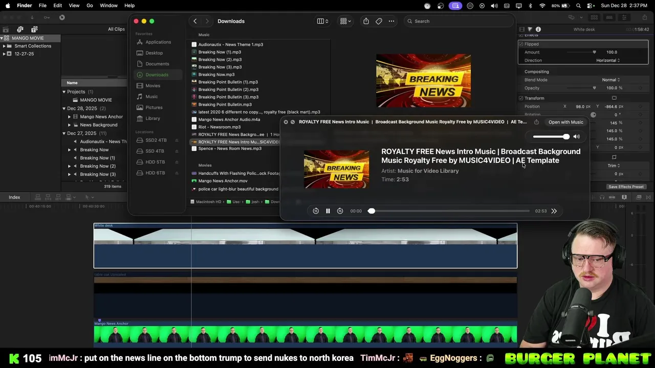Screen dimensions: 655x368
Task: Click the Open with Music button
Action: [565, 122]
